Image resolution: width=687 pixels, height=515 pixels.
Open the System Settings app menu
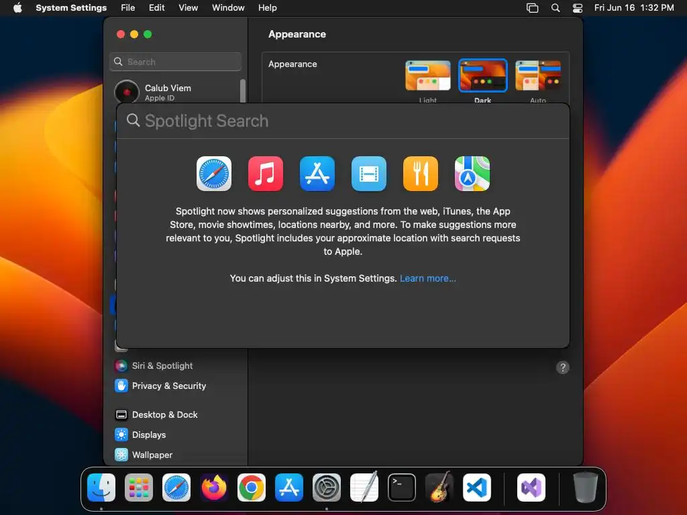pyautogui.click(x=71, y=8)
